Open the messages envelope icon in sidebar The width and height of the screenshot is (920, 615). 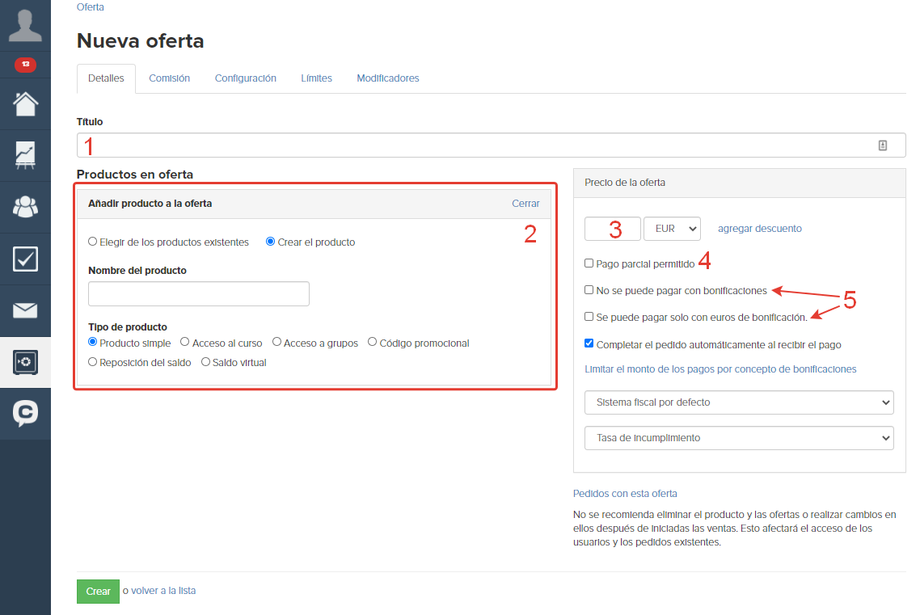pyautogui.click(x=25, y=310)
